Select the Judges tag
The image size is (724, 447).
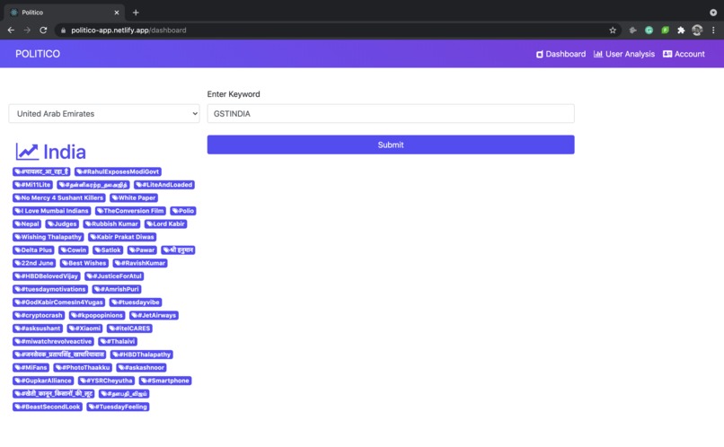[x=62, y=223]
